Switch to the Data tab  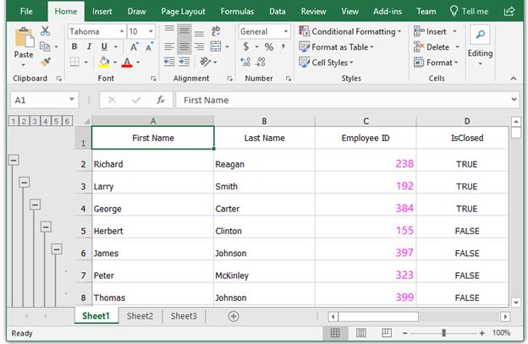[278, 12]
